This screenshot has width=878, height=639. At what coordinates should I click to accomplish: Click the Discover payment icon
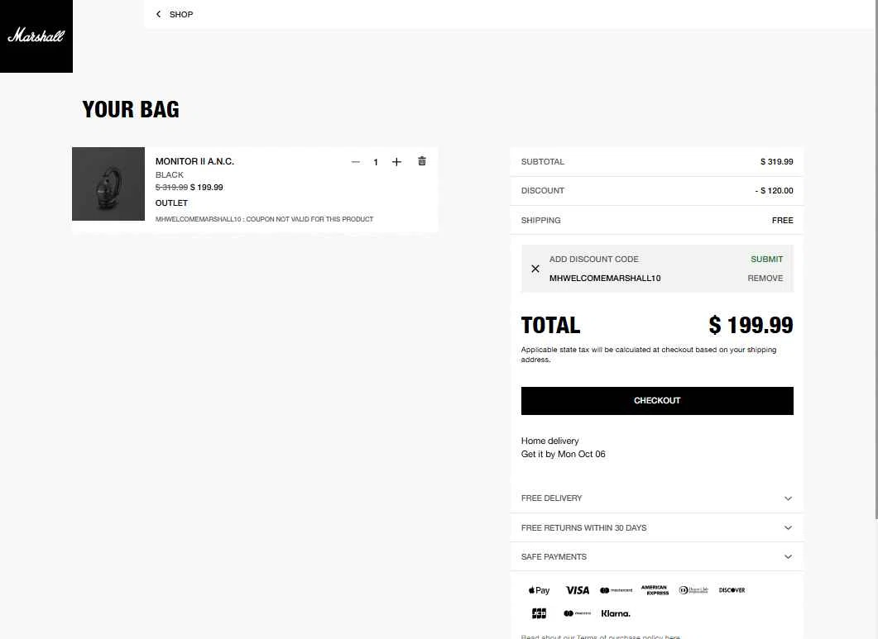(732, 590)
